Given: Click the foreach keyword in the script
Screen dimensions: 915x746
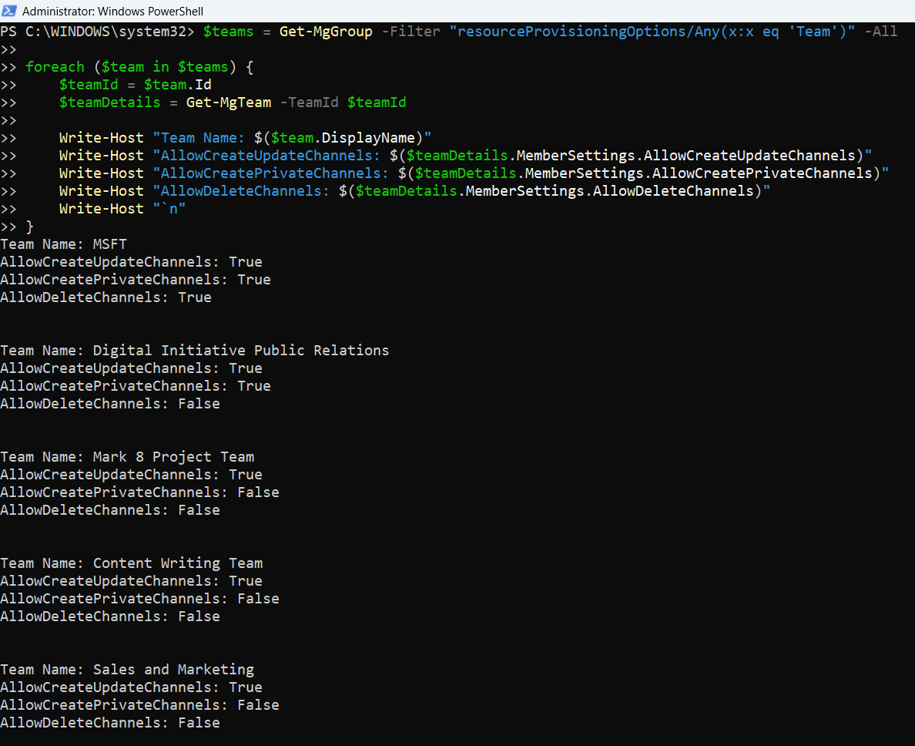Looking at the screenshot, I should [x=55, y=67].
